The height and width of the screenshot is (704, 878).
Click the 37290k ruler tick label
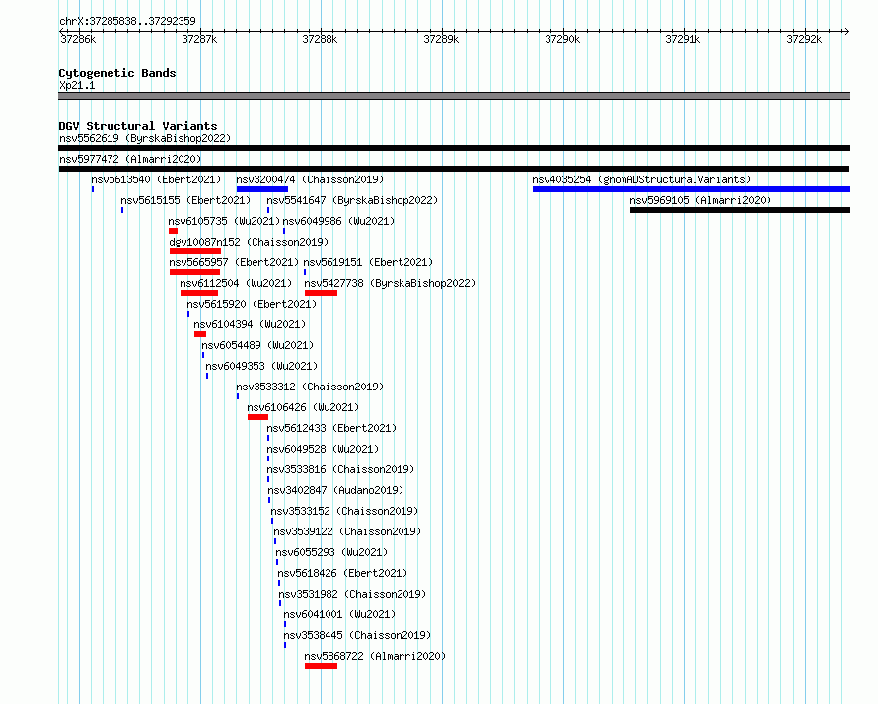[x=562, y=39]
